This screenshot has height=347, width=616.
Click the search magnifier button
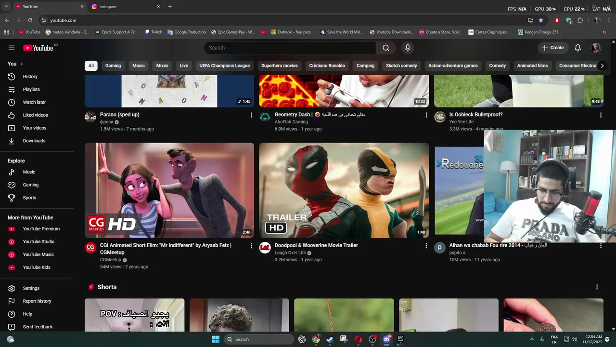coord(386,48)
